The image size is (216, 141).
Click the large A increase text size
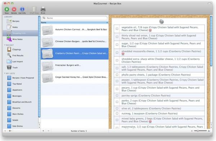point(209,131)
